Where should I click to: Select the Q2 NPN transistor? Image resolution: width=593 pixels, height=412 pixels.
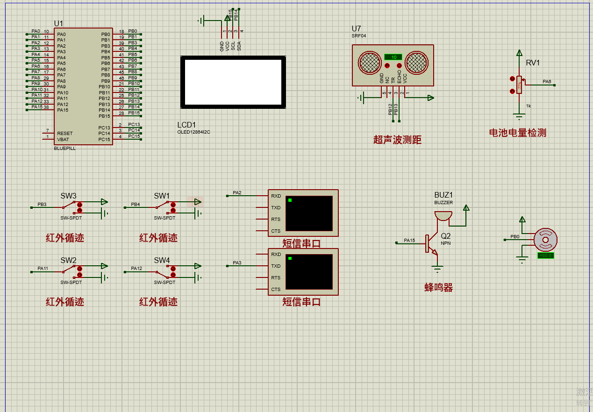[x=432, y=244]
